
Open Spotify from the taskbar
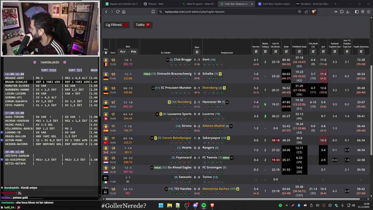coord(204,205)
